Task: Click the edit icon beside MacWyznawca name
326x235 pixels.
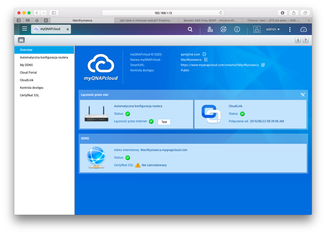Action: (206, 60)
